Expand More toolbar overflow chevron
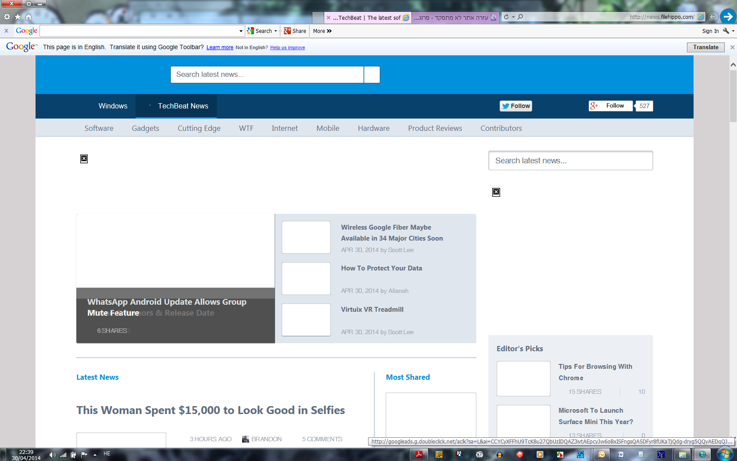Screen dimensions: 737x461 (x=329, y=31)
